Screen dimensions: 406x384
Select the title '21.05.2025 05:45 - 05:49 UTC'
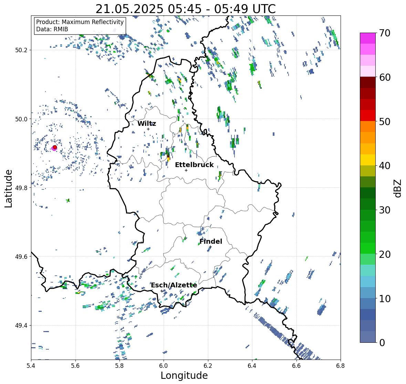tap(186, 9)
